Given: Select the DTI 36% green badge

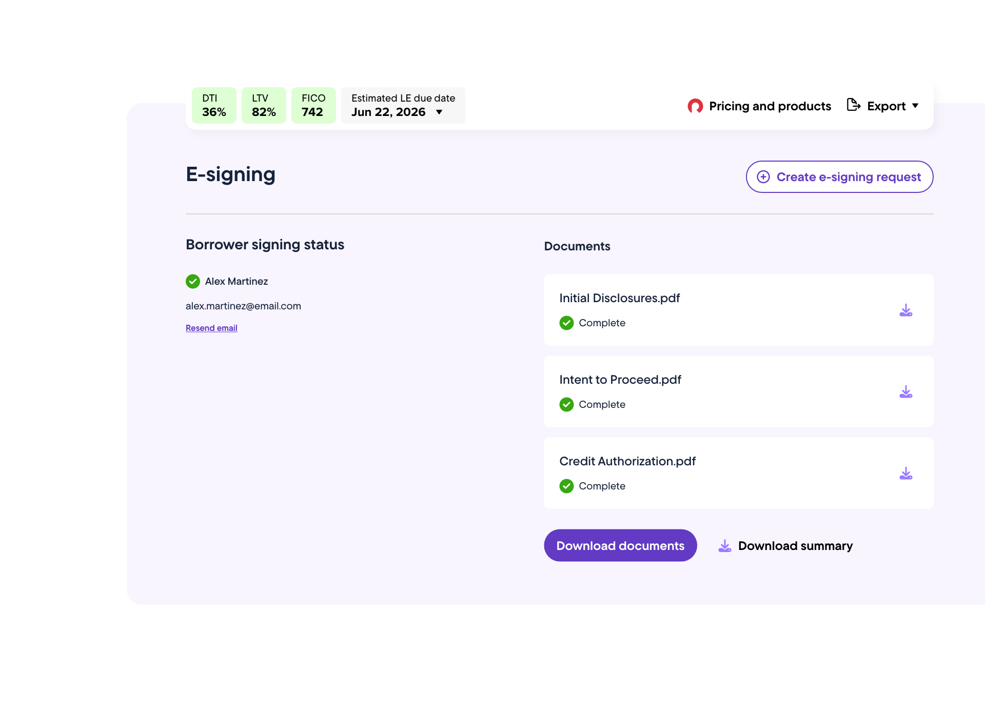Looking at the screenshot, I should 214,105.
